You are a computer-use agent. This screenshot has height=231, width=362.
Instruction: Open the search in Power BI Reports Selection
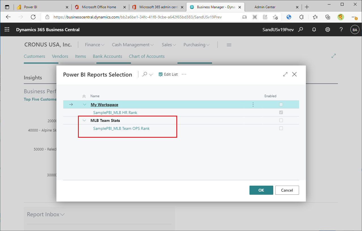(x=145, y=74)
